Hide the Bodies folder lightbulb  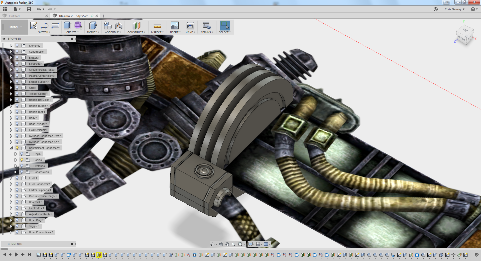pyautogui.click(x=22, y=160)
